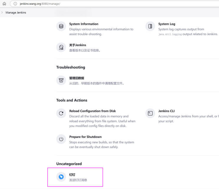Open the System Information link
Image resolution: width=219 pixels, height=189 pixels.
tap(84, 24)
